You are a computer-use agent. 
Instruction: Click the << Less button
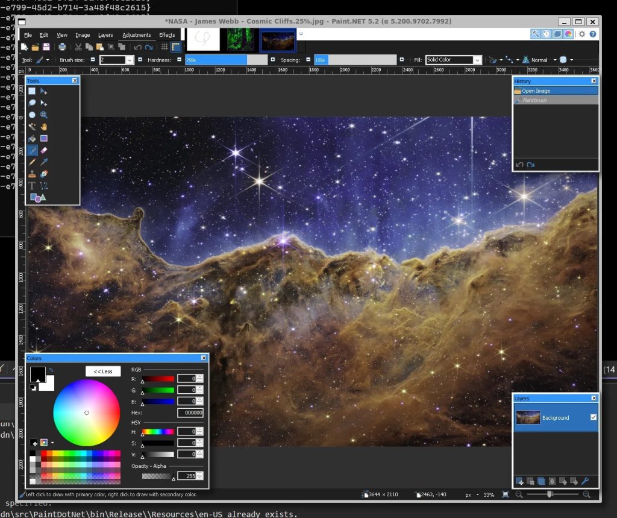(103, 371)
